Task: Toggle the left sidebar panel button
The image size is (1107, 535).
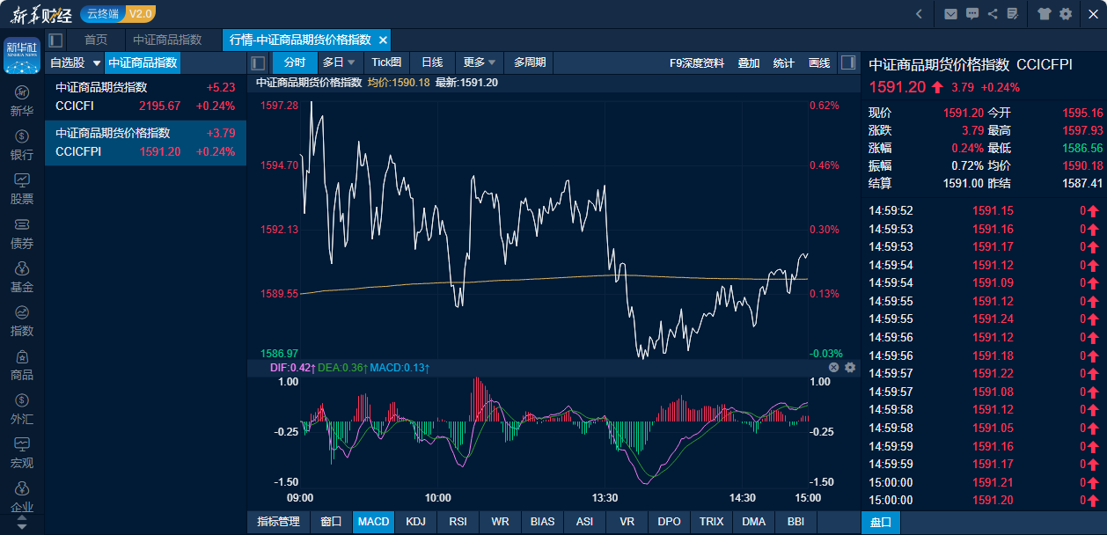Action: pyautogui.click(x=55, y=40)
